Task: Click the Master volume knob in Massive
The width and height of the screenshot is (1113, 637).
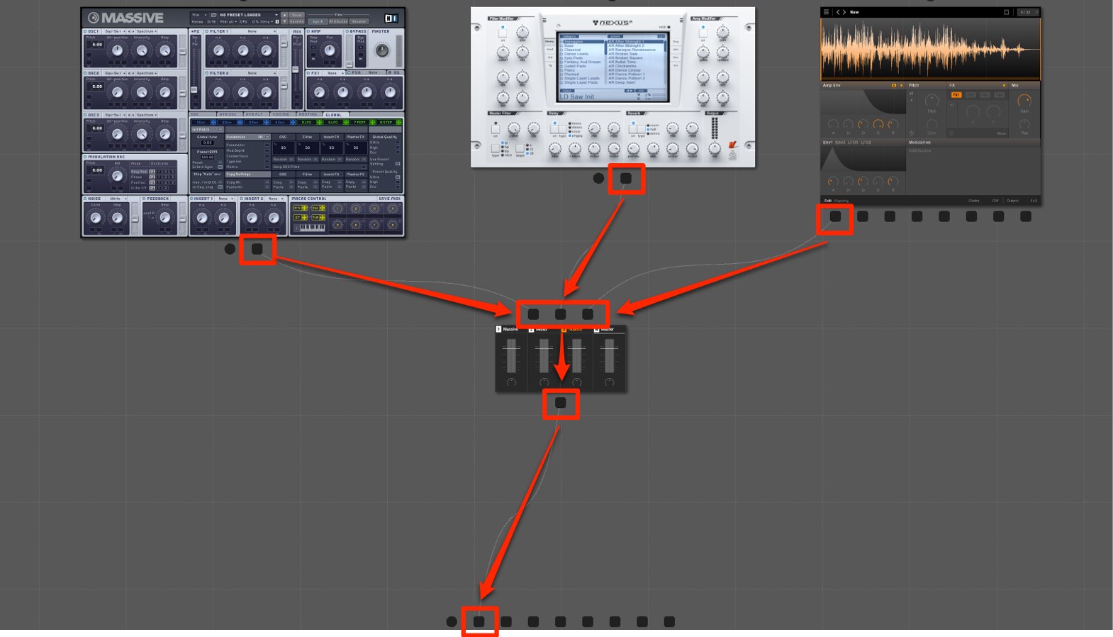Action: [x=381, y=50]
